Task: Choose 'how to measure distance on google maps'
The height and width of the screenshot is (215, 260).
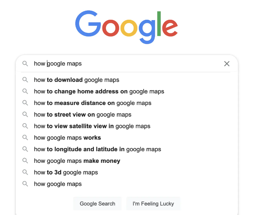Action: [x=93, y=103]
